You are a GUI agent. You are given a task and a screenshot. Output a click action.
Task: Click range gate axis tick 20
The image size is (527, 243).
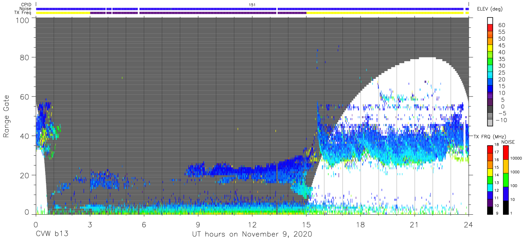[x=24, y=175]
